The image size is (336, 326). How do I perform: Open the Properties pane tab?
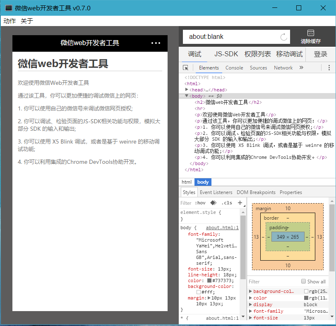(291, 192)
